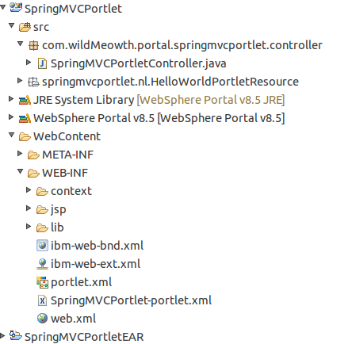Select WebSphere Portal v8.5 library label
352x344 pixels.
pyautogui.click(x=159, y=118)
